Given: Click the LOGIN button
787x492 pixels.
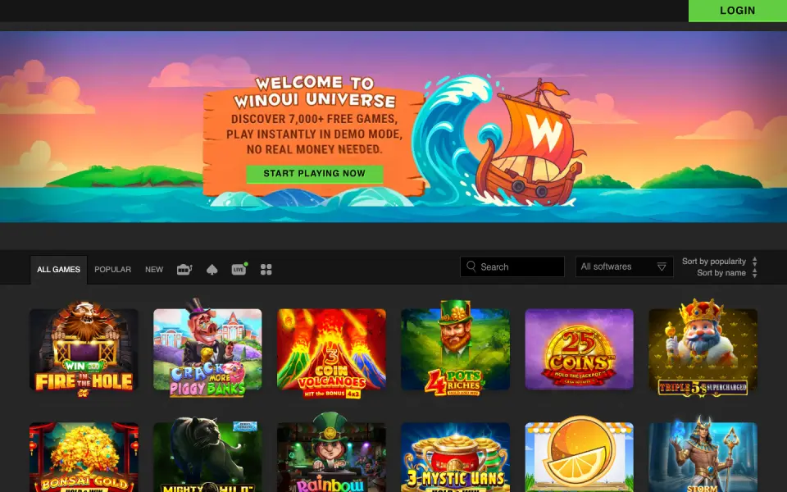Looking at the screenshot, I should 736,11.
